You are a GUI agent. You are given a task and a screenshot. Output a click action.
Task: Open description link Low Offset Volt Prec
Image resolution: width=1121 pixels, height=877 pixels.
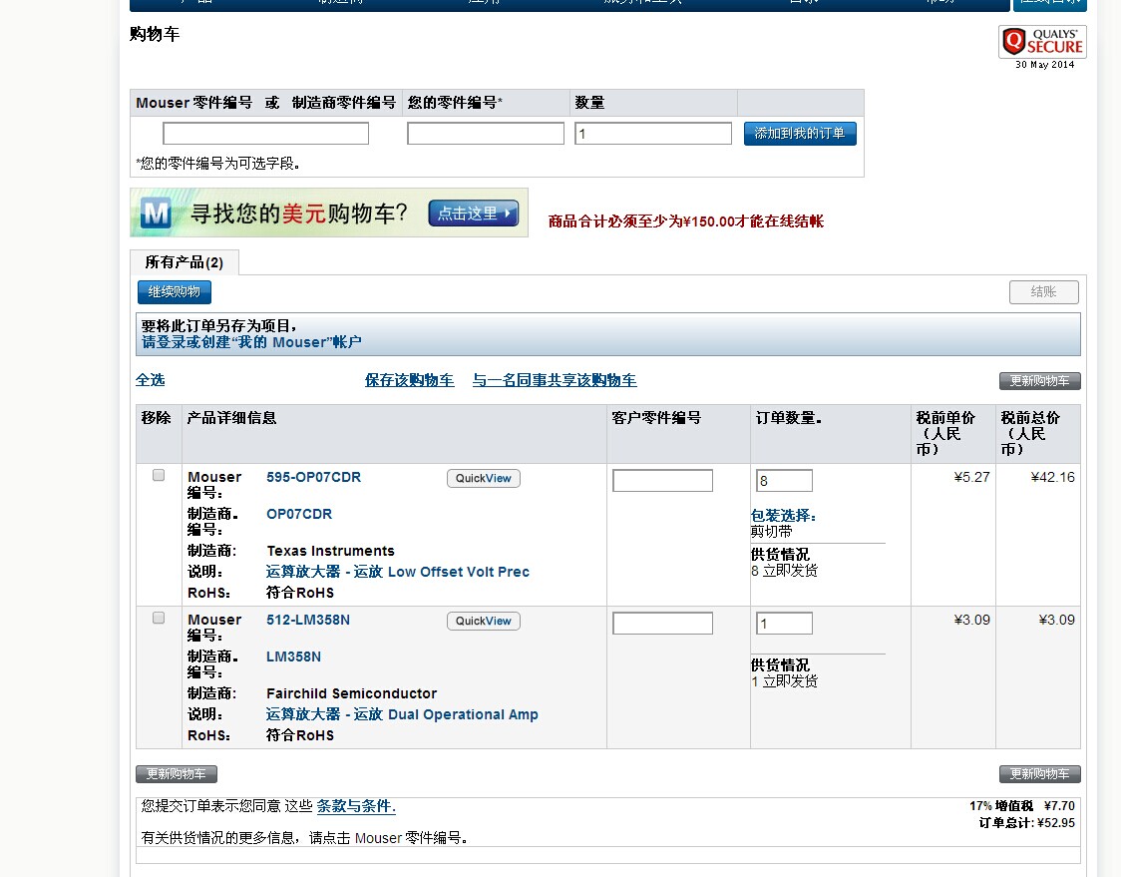(x=398, y=572)
